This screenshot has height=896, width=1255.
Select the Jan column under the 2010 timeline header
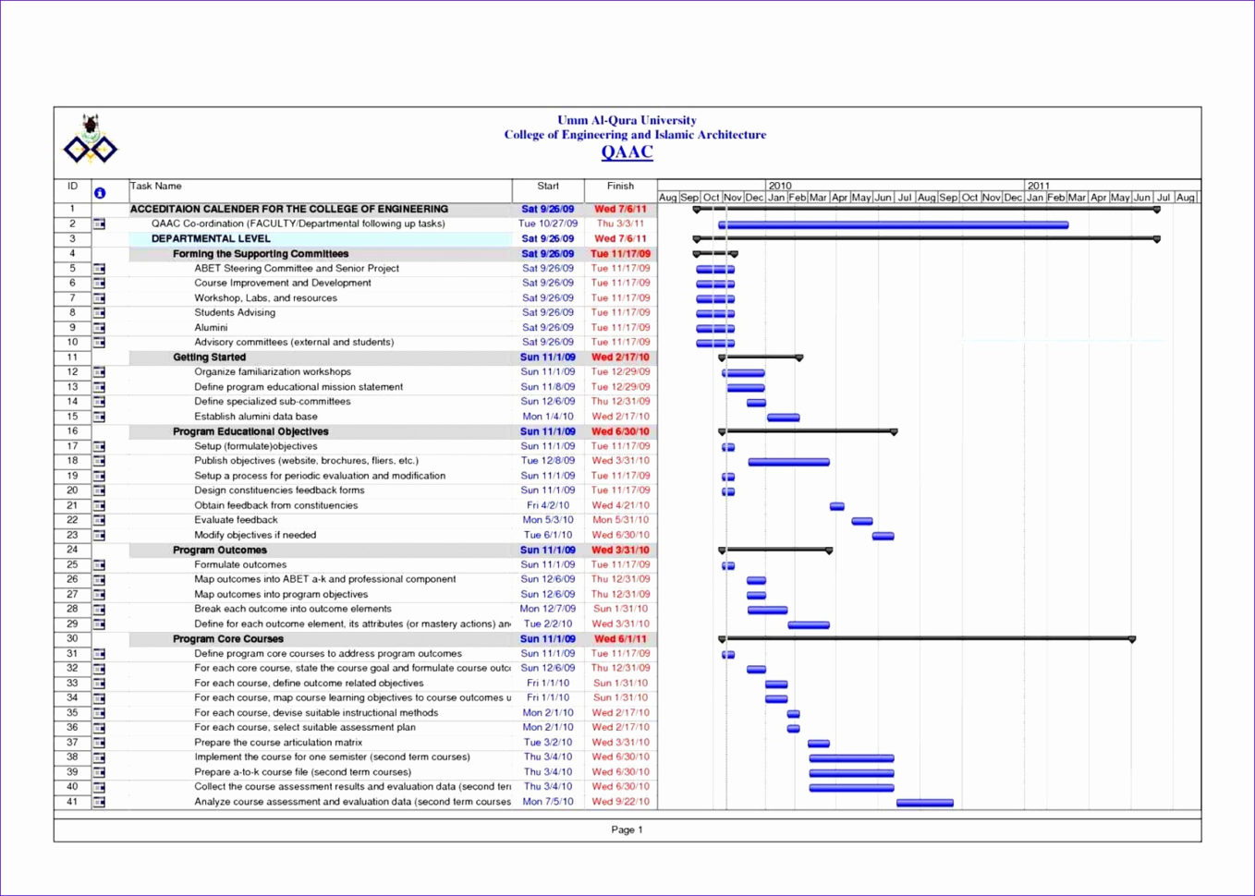point(776,198)
